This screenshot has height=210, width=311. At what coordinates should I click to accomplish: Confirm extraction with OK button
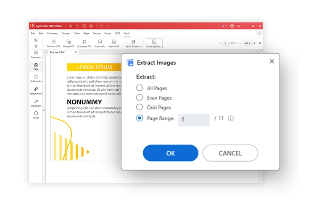point(171,153)
